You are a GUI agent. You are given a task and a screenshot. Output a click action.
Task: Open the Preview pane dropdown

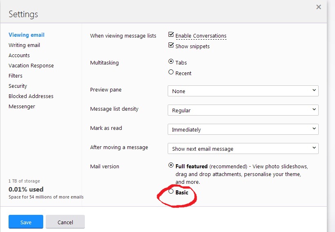[x=243, y=91]
